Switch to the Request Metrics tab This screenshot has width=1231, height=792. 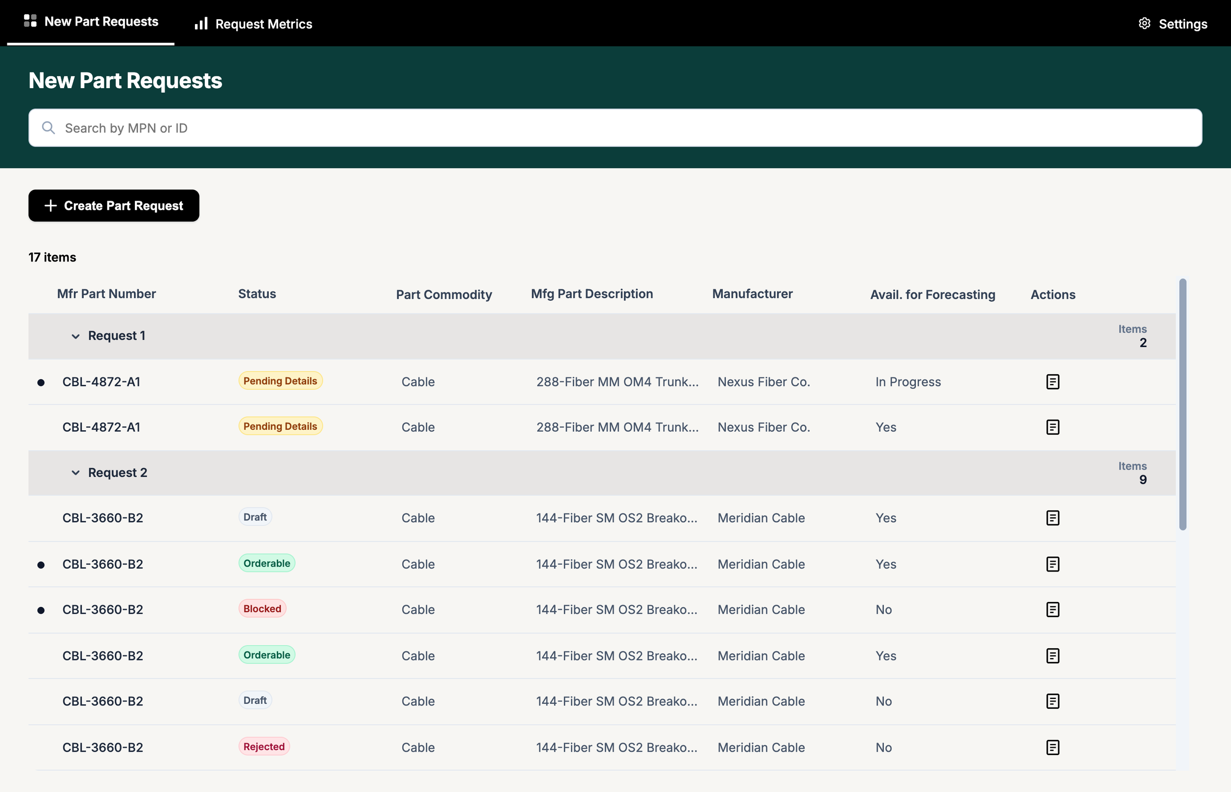[253, 24]
